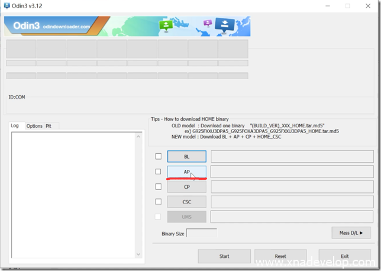Screen dimensions: 381x271
Task: Click the green download icon in banner
Action: [x=165, y=25]
